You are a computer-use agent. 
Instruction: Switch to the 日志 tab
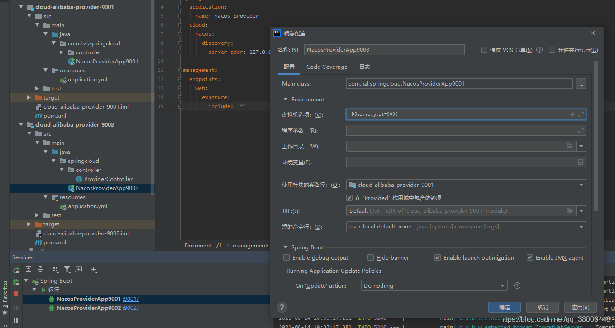click(x=365, y=67)
